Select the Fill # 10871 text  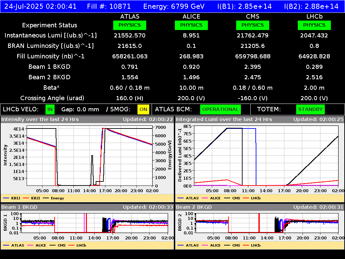click(x=109, y=6)
